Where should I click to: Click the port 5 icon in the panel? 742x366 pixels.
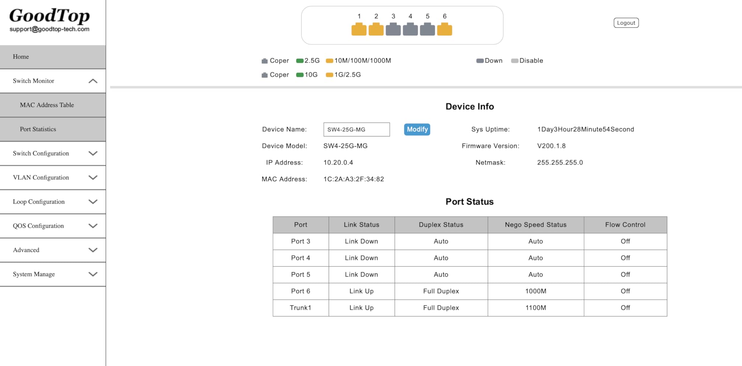427,29
